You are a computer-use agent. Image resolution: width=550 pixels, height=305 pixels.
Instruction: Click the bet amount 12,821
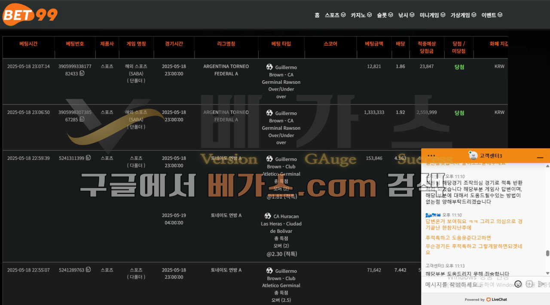(374, 66)
